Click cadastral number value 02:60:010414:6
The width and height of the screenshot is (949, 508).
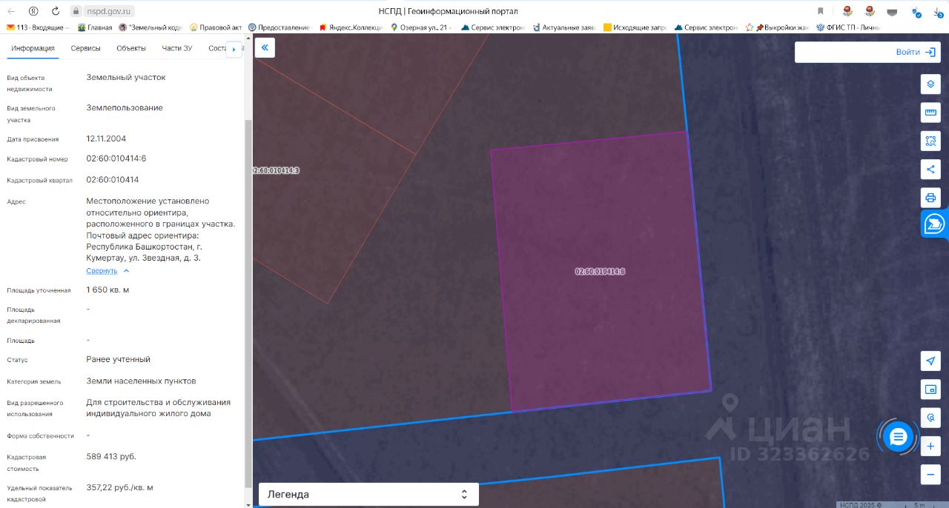(x=116, y=158)
